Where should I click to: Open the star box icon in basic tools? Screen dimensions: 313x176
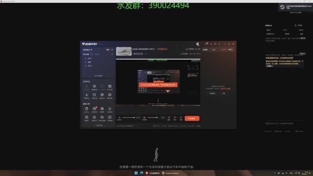tap(102, 109)
